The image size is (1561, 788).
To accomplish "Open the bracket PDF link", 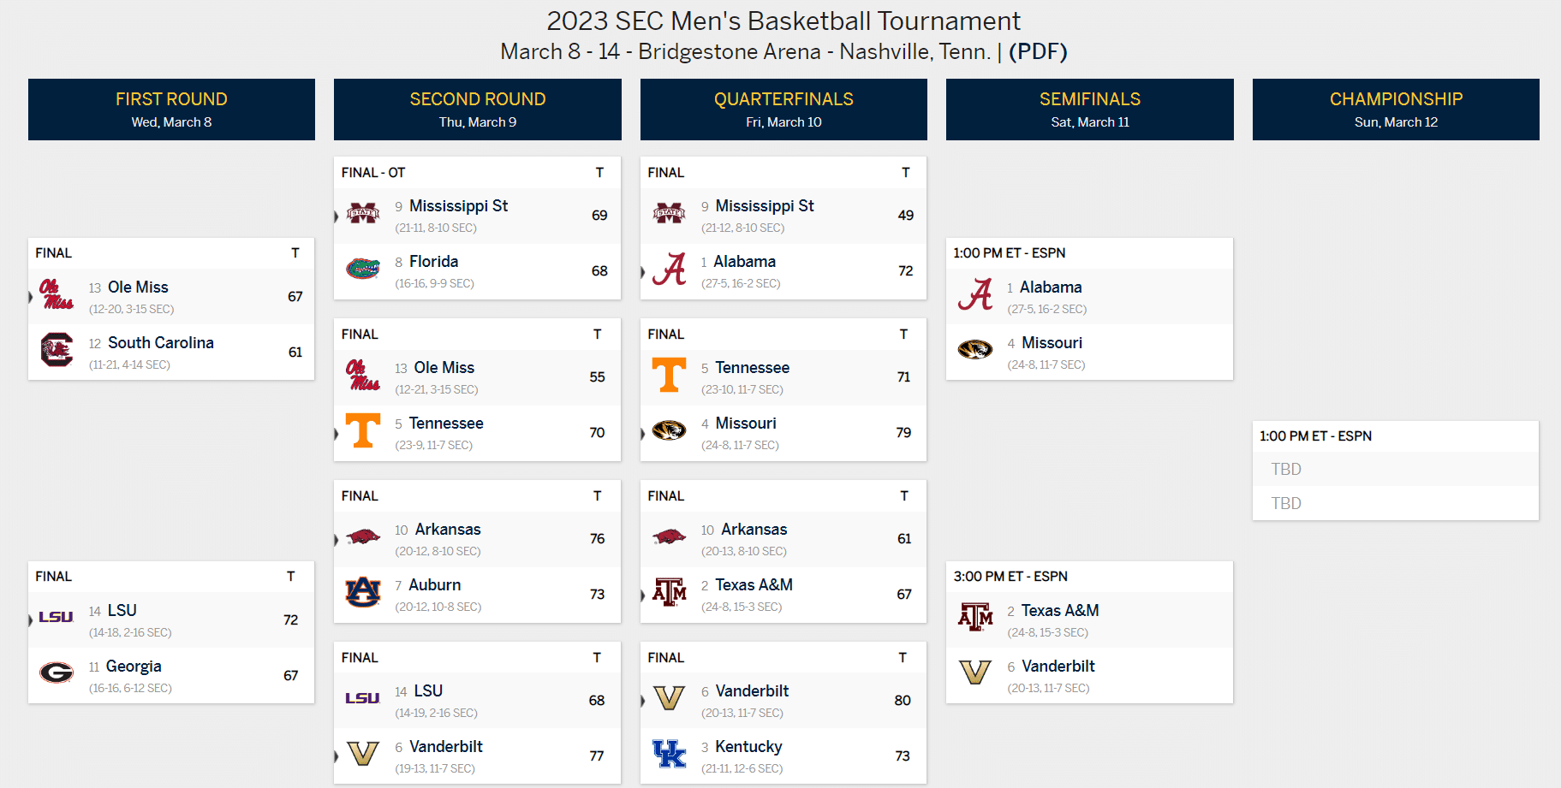I will (1038, 51).
